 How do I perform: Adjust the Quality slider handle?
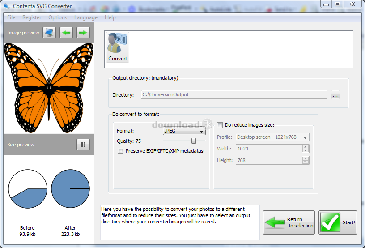pos(194,141)
